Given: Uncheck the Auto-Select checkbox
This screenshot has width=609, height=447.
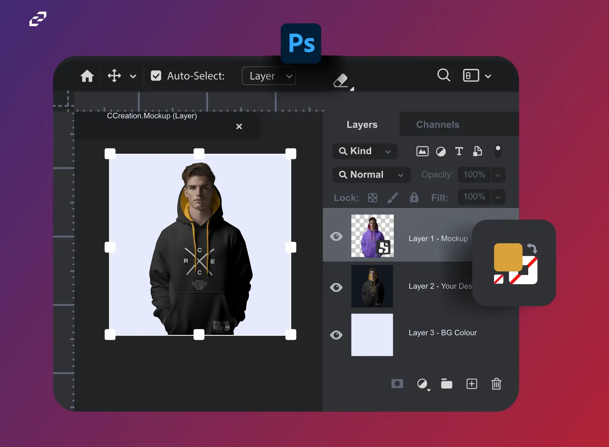Looking at the screenshot, I should click(x=156, y=76).
